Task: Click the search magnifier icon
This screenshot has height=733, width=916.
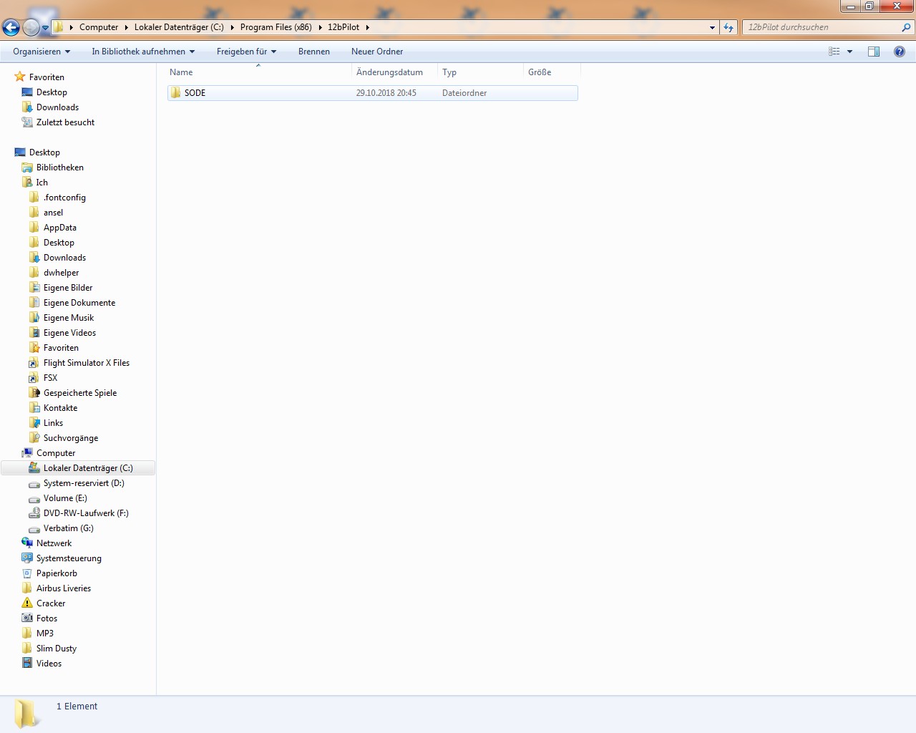Action: [907, 27]
